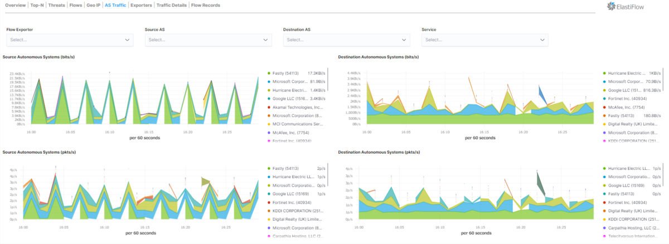Toggle Microsoft Corporatio... 0p/s in Source pkts/s legend
Screen dimensions: 669x244
coord(297,185)
